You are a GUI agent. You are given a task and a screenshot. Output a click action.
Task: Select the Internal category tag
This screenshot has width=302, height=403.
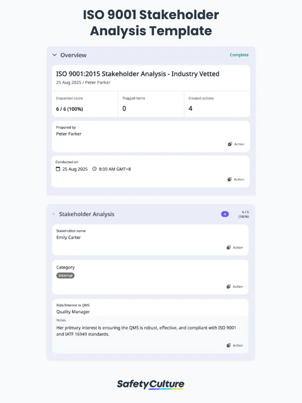[65, 276]
